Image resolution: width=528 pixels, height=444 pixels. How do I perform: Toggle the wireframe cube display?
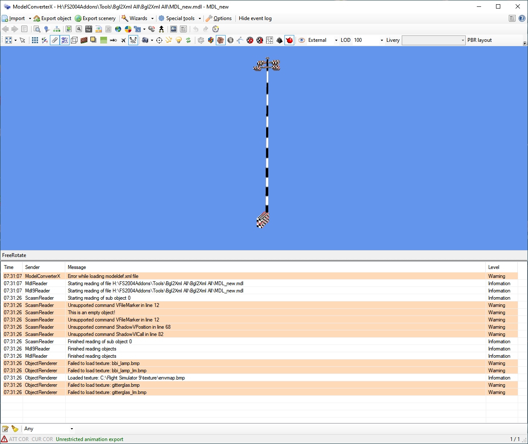(x=74, y=40)
